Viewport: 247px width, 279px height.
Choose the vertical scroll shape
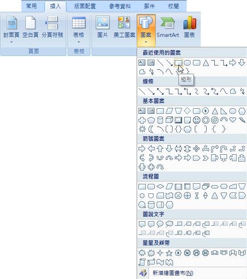(142, 262)
